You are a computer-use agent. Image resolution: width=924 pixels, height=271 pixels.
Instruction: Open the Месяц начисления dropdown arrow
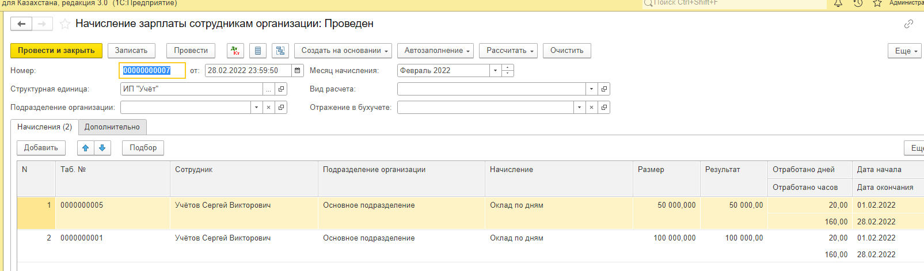[x=495, y=71]
